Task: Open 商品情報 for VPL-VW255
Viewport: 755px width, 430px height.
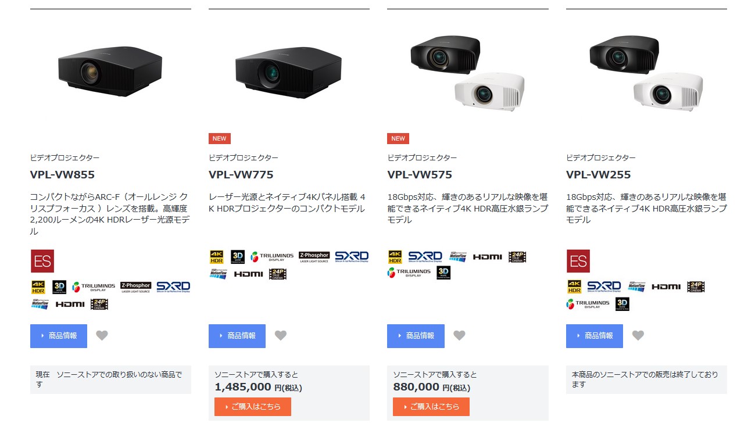Action: point(595,336)
